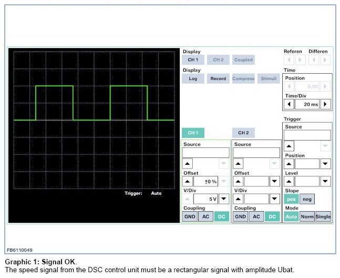Select negative trigger slope
340x278 pixels.
(x=307, y=199)
